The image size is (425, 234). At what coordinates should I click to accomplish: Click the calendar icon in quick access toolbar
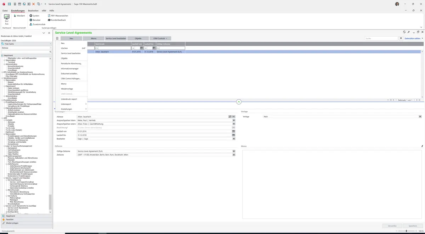(x=19, y=4)
